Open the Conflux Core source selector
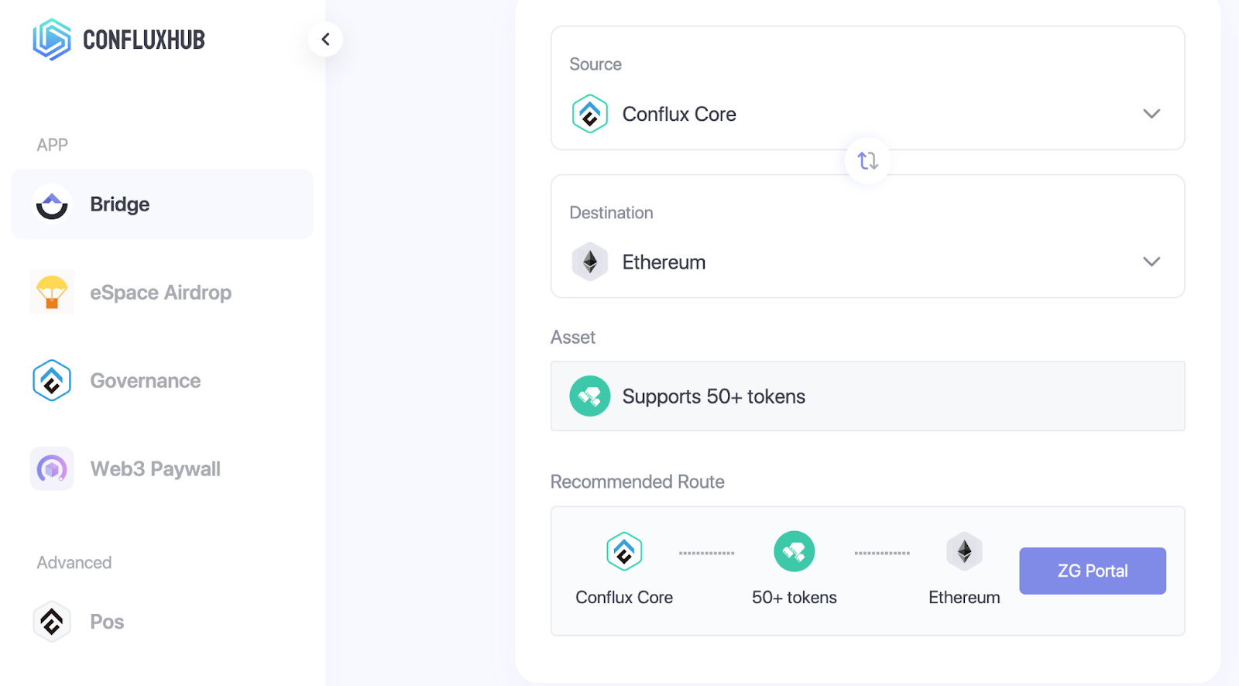 click(x=867, y=114)
